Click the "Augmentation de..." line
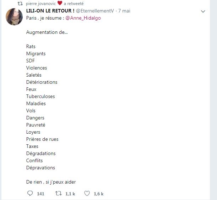217x200 pixels. [47, 32]
